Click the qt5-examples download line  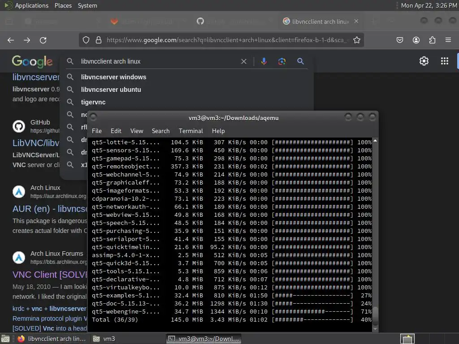click(x=232, y=296)
